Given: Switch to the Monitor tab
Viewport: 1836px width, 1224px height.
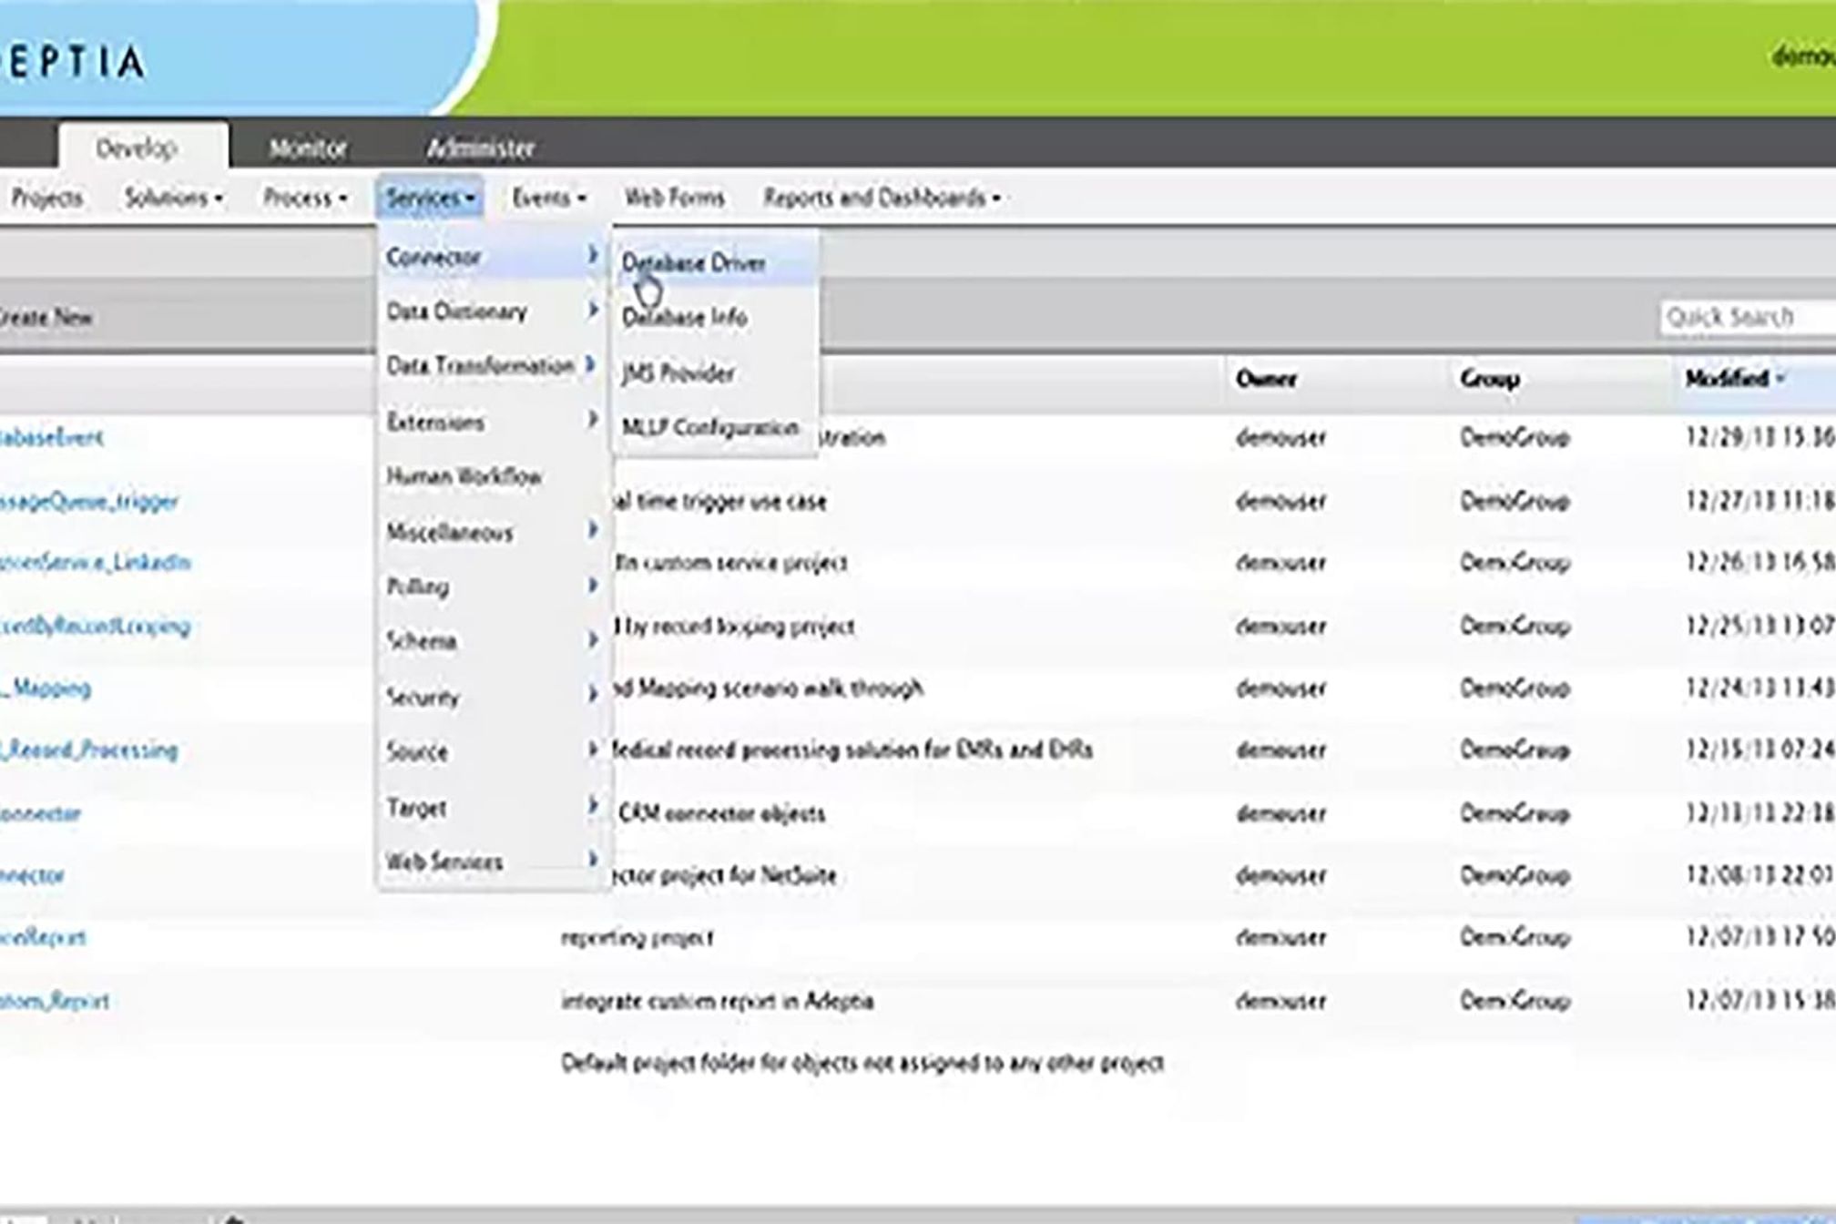Looking at the screenshot, I should pos(308,148).
